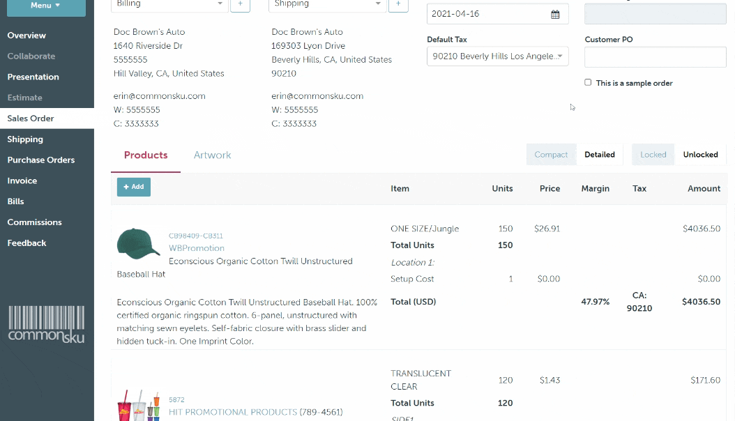
Task: Click the order date field 2021-04-16
Action: [497, 14]
